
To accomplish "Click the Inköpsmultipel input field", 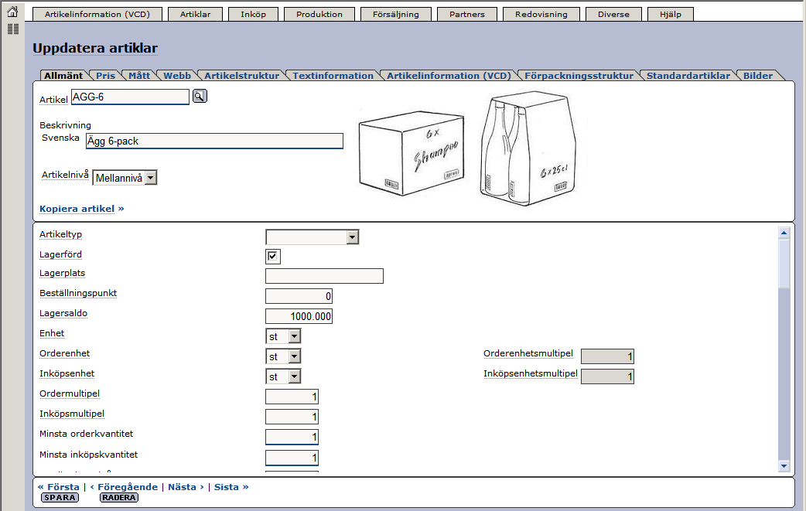I will pyautogui.click(x=292, y=417).
